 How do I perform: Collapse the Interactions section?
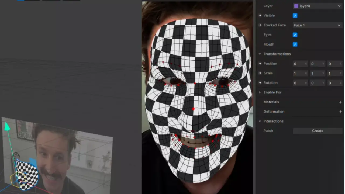pos(260,121)
